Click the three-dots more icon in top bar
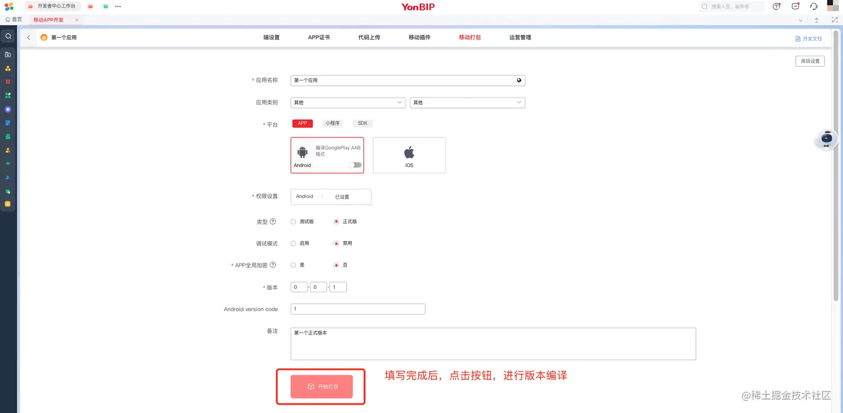 pyautogui.click(x=118, y=7)
